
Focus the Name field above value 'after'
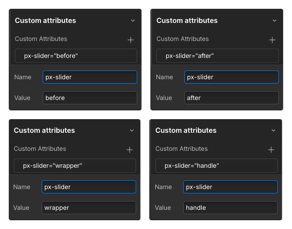tap(231, 77)
